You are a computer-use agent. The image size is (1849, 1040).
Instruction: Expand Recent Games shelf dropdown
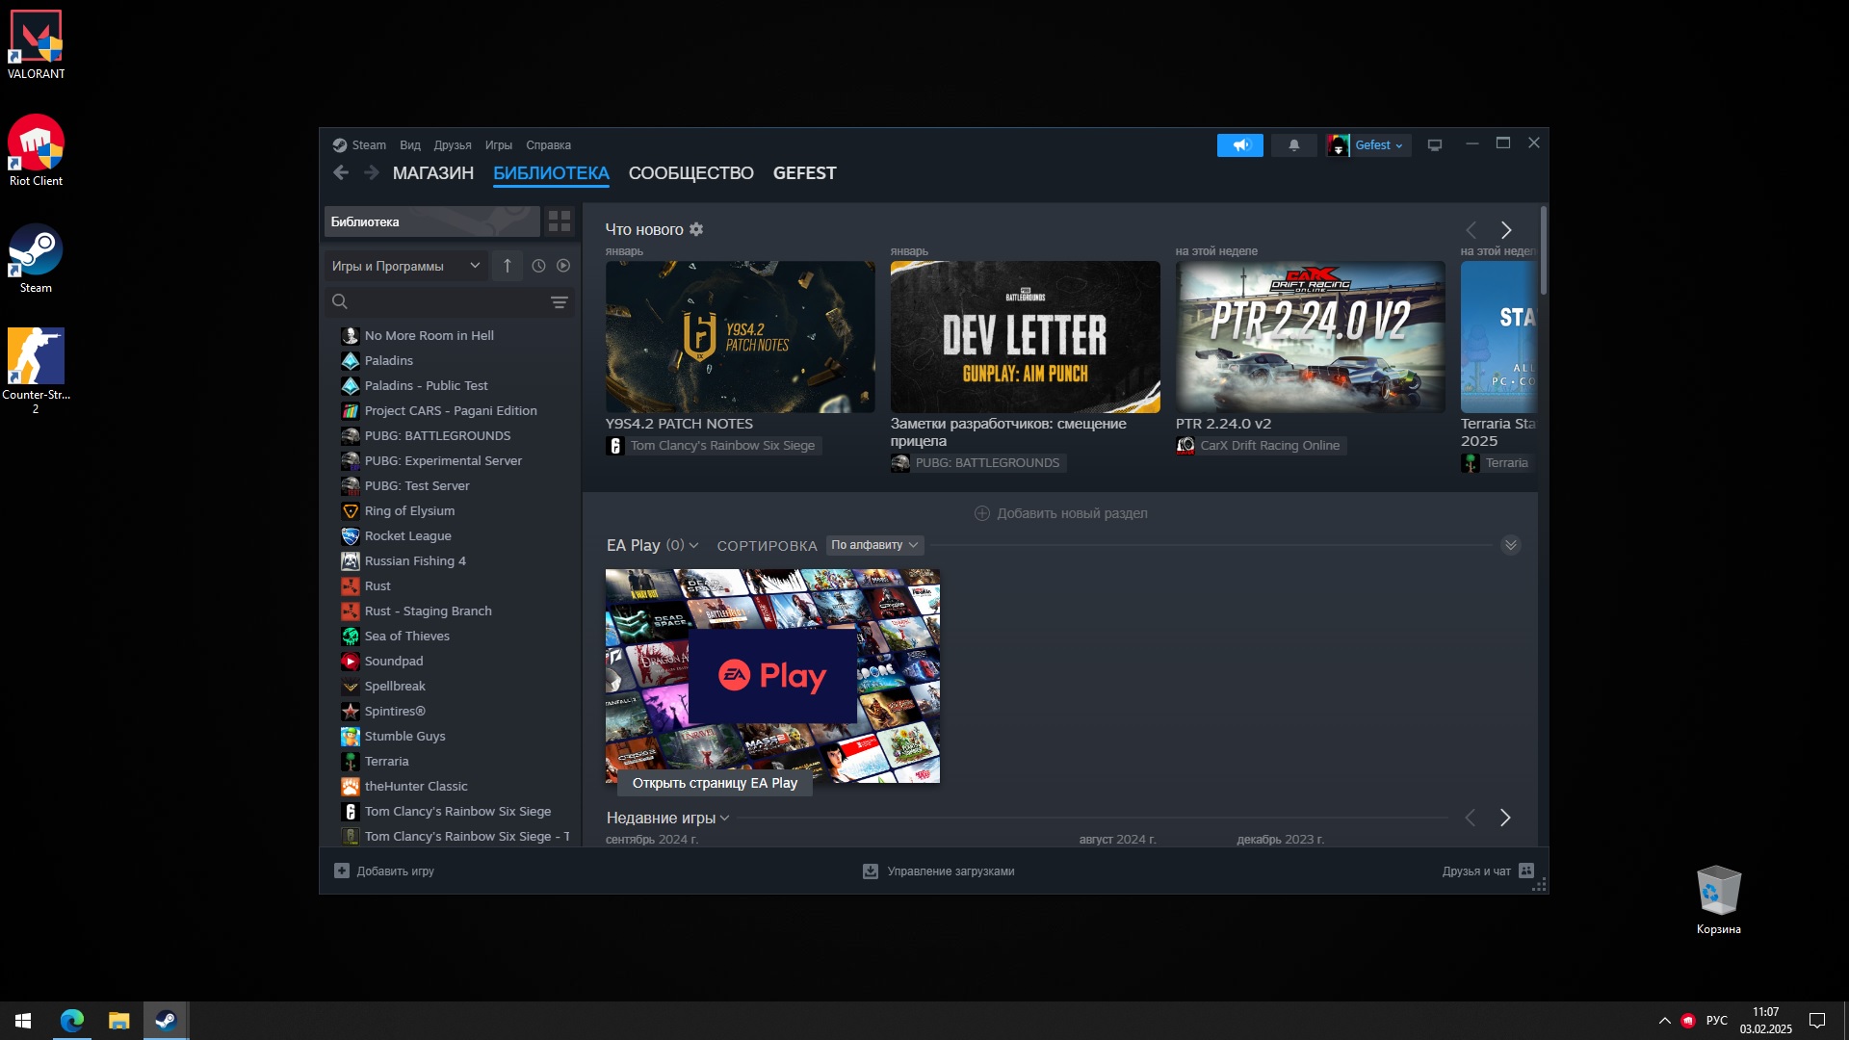pos(725,818)
